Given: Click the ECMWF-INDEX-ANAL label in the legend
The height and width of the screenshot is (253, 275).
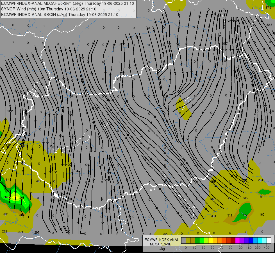Looking at the screenshot, I should [x=162, y=240].
